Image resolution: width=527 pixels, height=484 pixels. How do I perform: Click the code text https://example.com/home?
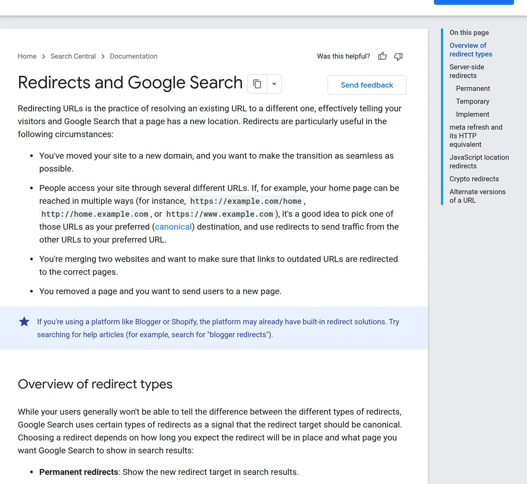(x=246, y=201)
